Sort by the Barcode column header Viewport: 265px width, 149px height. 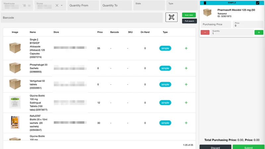115,32
